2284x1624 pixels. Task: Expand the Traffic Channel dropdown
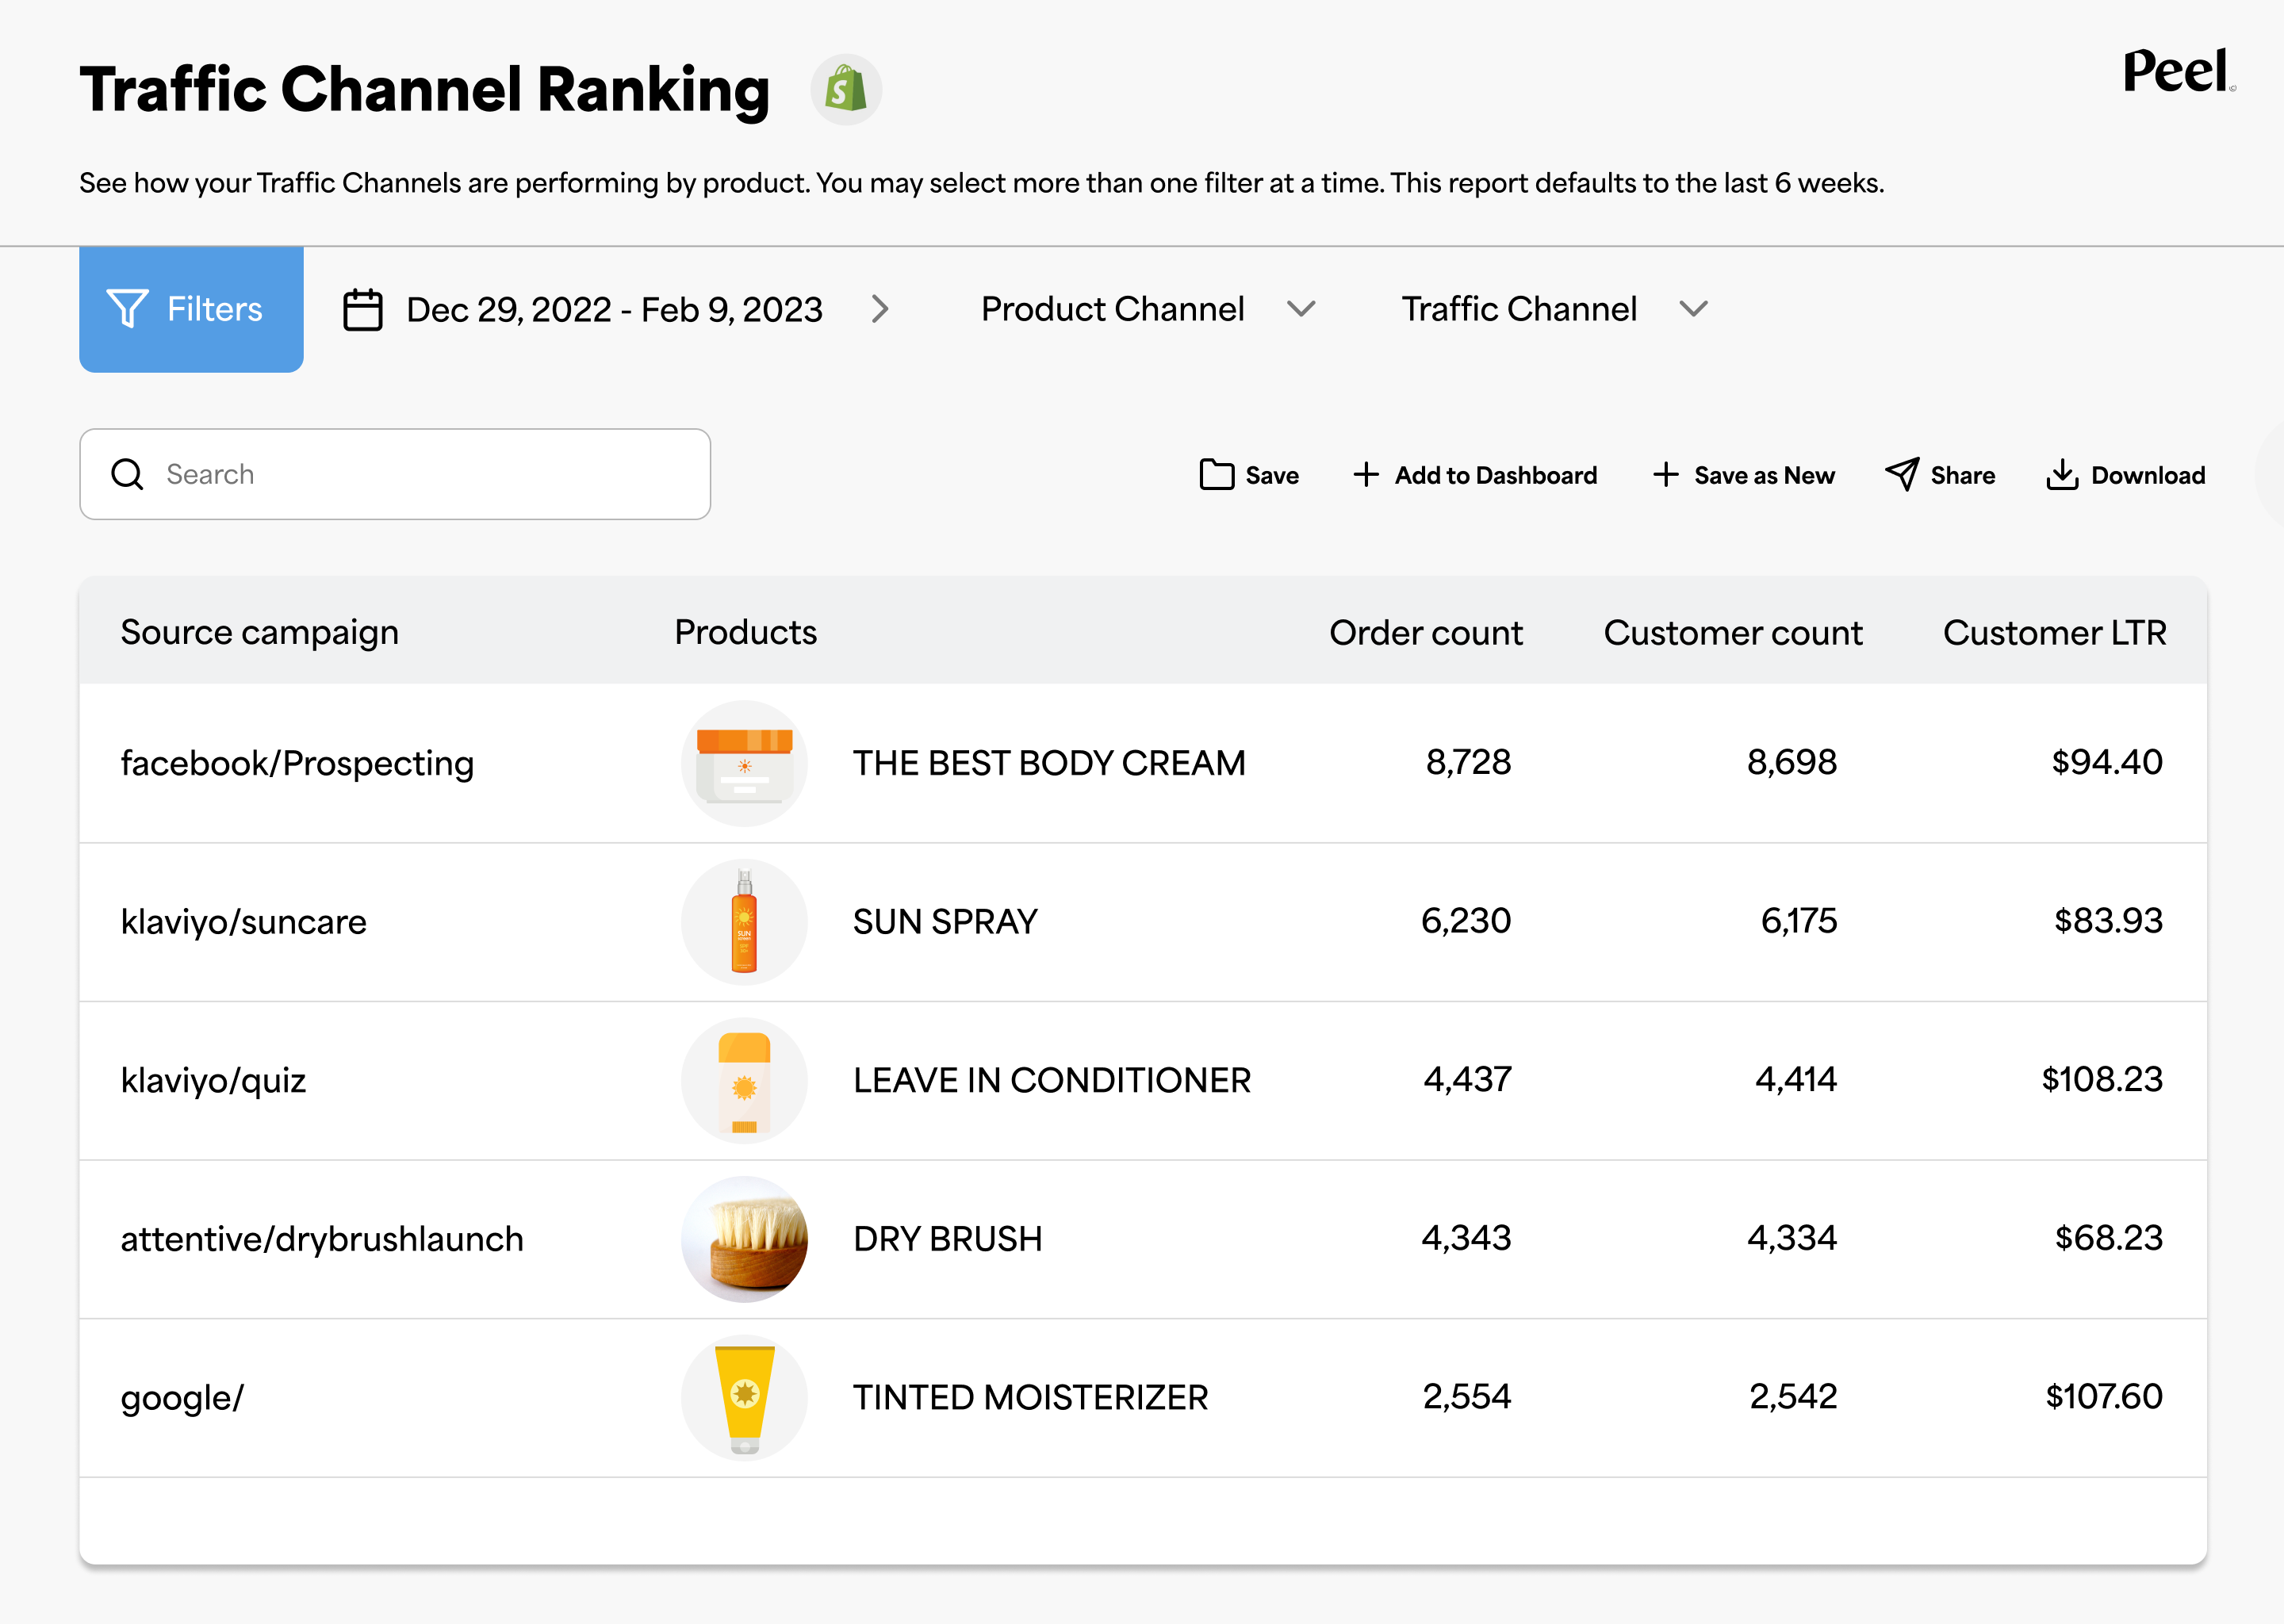pyautogui.click(x=1693, y=309)
